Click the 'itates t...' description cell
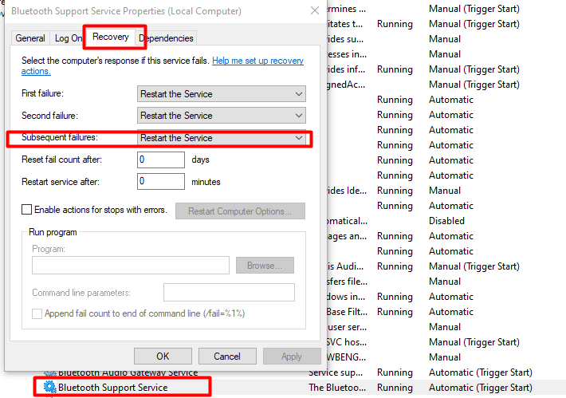The image size is (566, 398). tap(344, 24)
